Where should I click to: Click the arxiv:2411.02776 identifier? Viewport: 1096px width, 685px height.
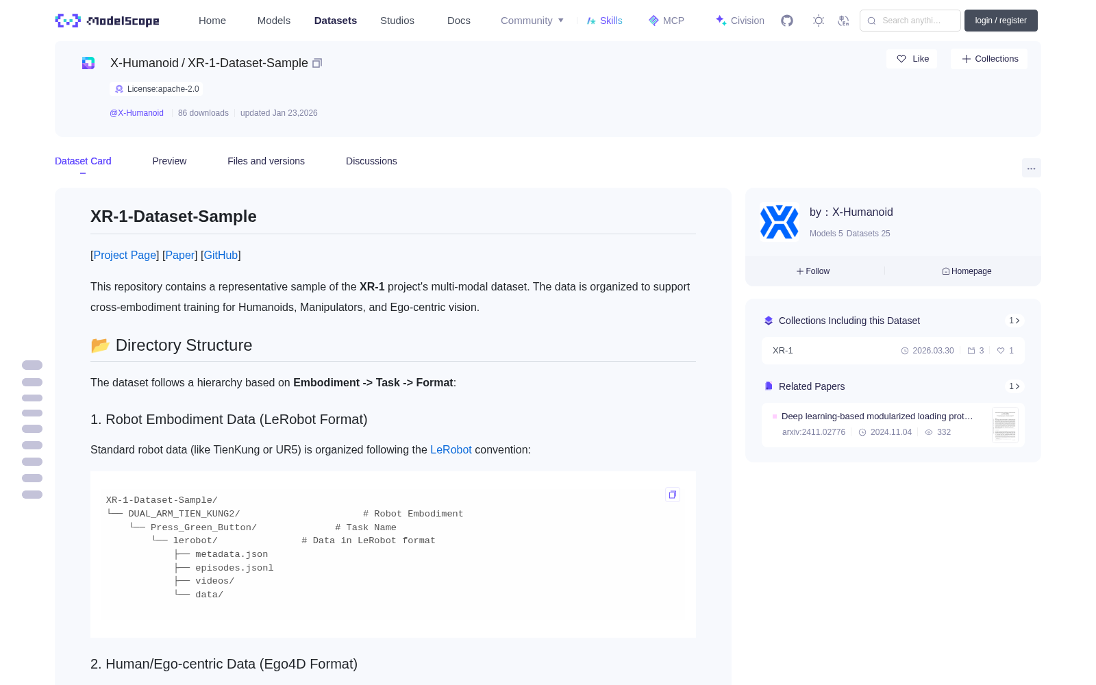pyautogui.click(x=814, y=432)
